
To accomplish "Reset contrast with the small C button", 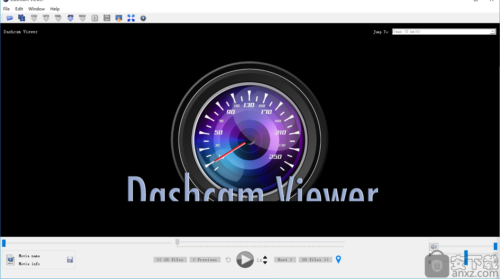I will pyautogui.click(x=495, y=262).
